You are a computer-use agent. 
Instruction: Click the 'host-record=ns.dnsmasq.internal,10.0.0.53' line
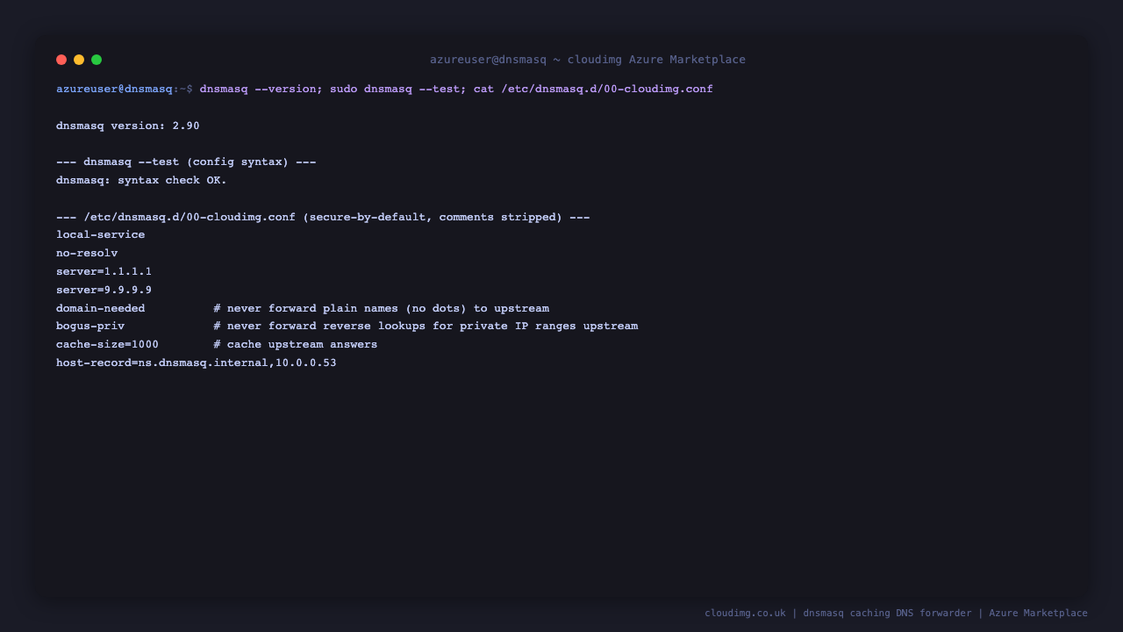(197, 363)
